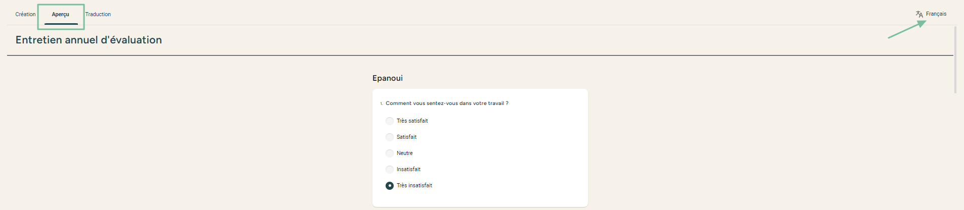Click the selected Très insatisfait radio button
The image size is (964, 210).
(390, 186)
